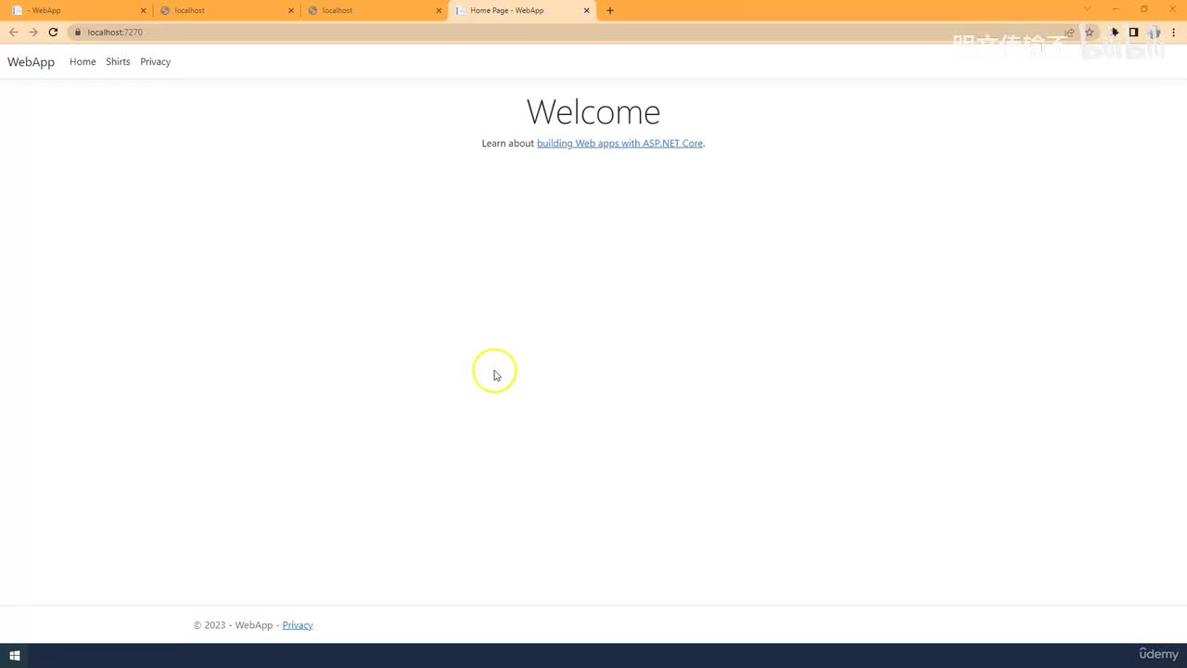Click the Welcome heading text
The image size is (1187, 668).
pos(593,112)
